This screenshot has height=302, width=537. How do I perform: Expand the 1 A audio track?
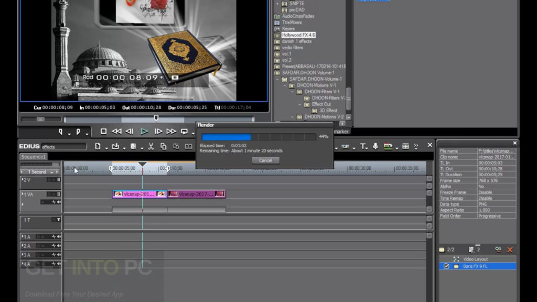pyautogui.click(x=23, y=236)
